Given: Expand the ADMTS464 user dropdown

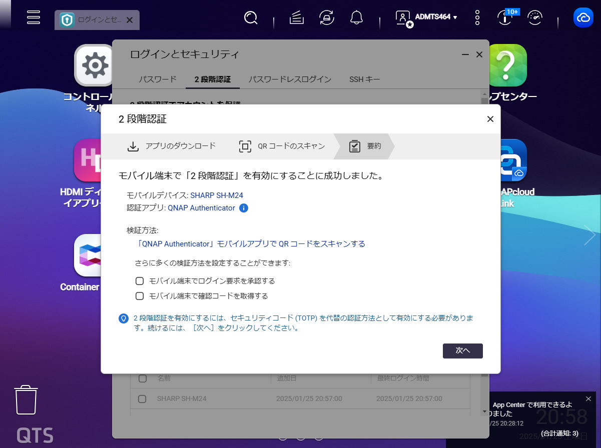Looking at the screenshot, I should pyautogui.click(x=455, y=17).
